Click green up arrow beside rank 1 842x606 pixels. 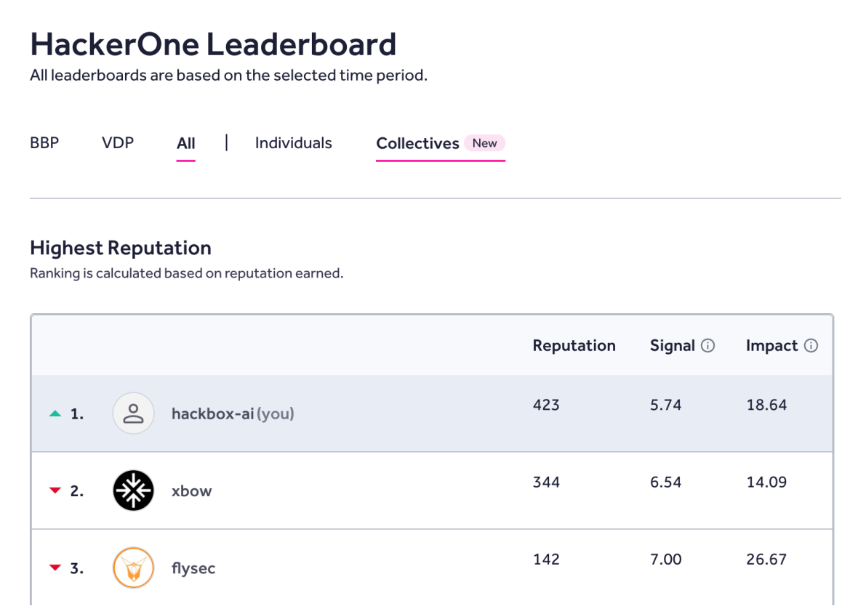pos(55,414)
